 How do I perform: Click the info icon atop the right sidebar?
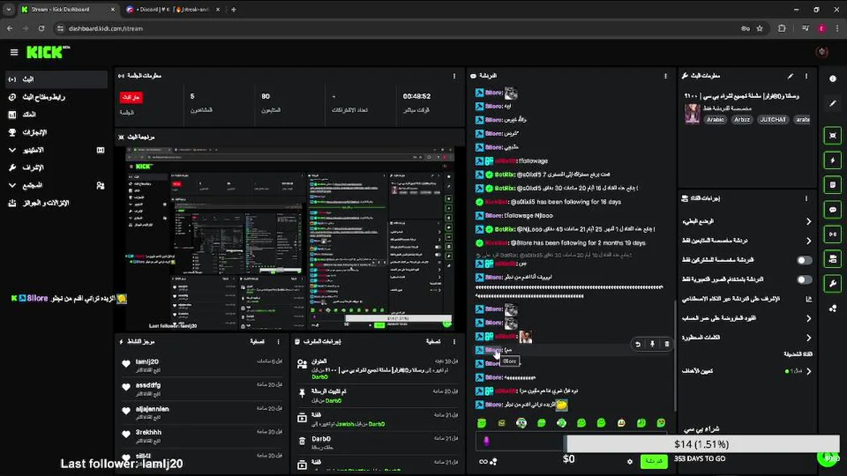click(832, 79)
